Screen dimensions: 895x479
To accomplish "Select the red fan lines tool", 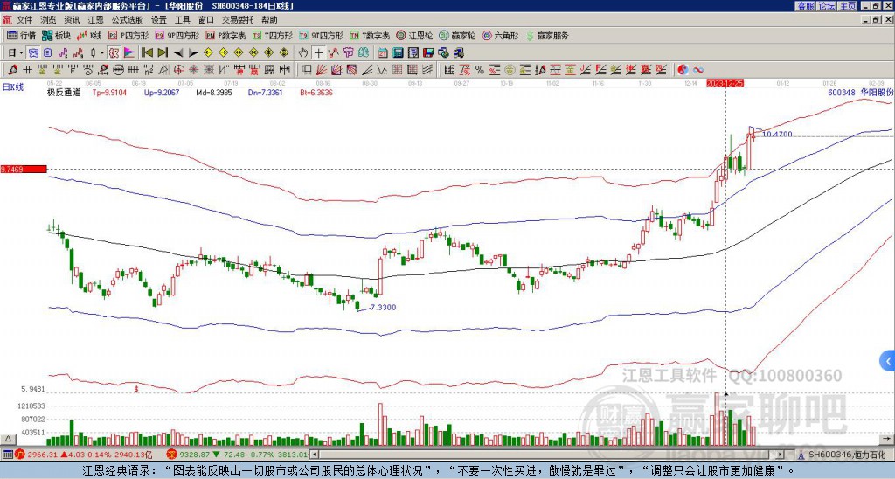I will (322, 70).
